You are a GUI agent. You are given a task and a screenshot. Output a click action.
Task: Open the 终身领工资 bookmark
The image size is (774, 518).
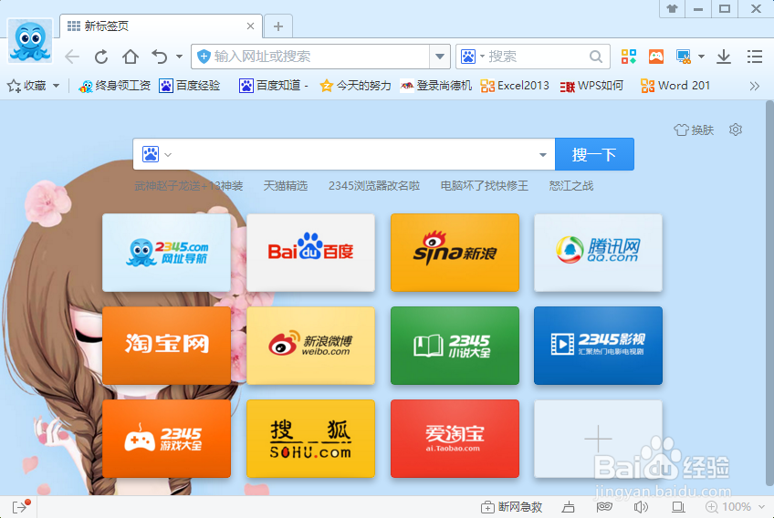tap(114, 86)
